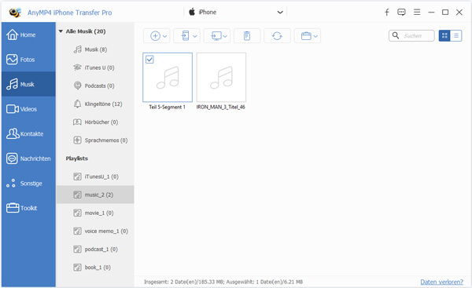Go to the Fotos section
The height and width of the screenshot is (288, 472).
[x=28, y=60]
